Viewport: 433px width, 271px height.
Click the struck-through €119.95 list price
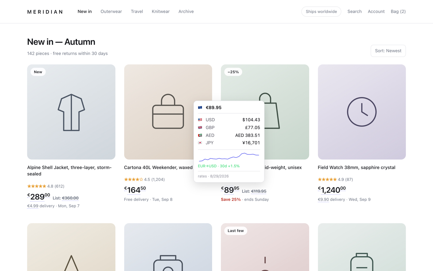click(x=259, y=191)
